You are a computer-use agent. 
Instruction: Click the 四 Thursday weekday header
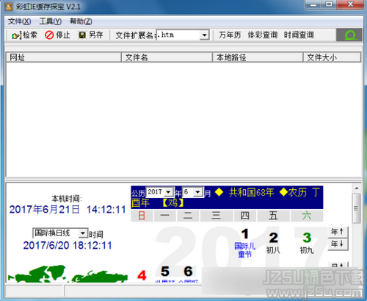click(x=245, y=216)
